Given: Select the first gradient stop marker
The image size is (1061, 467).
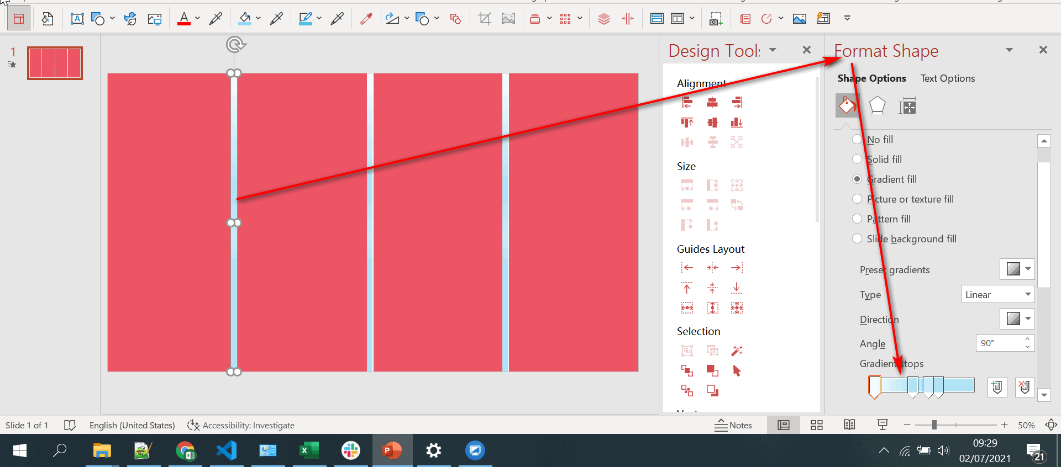Looking at the screenshot, I should (874, 386).
